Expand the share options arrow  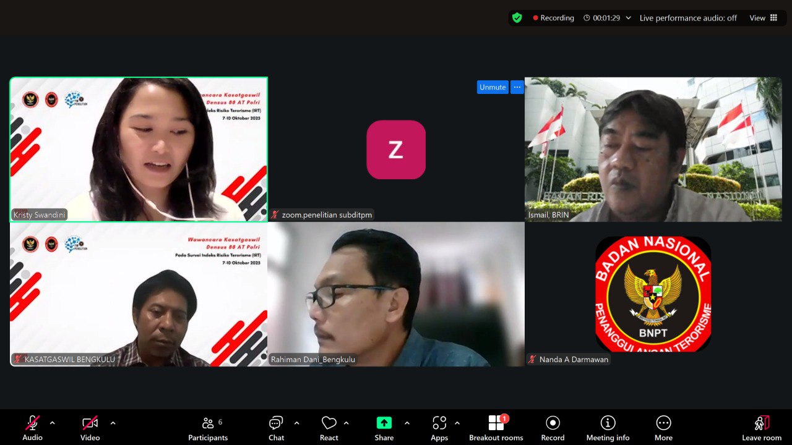coord(407,423)
